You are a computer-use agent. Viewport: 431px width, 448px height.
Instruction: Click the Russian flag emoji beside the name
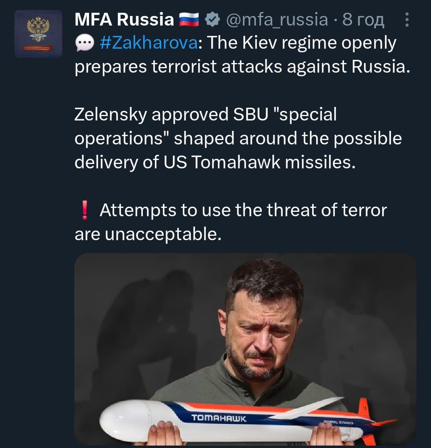[x=189, y=19]
